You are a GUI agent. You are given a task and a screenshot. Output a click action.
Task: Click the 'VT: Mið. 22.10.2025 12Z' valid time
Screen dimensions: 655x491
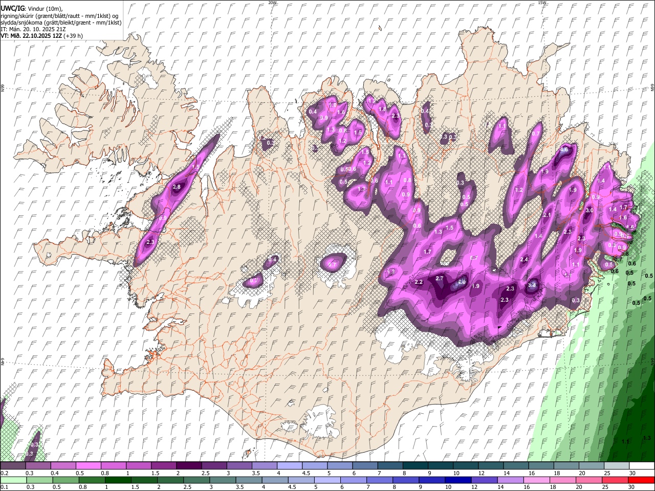[x=31, y=36]
